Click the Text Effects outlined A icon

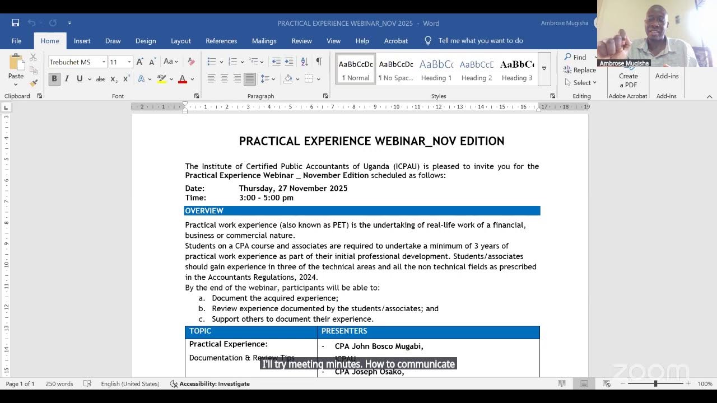[x=141, y=79]
